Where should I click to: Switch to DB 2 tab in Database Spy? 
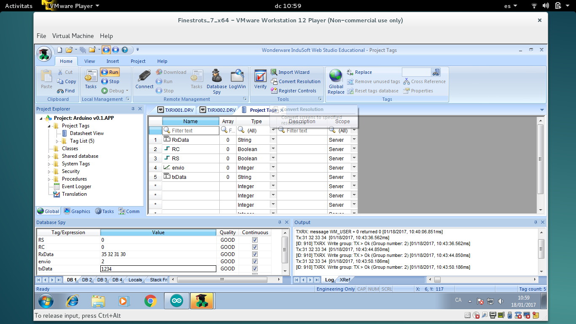pos(87,280)
